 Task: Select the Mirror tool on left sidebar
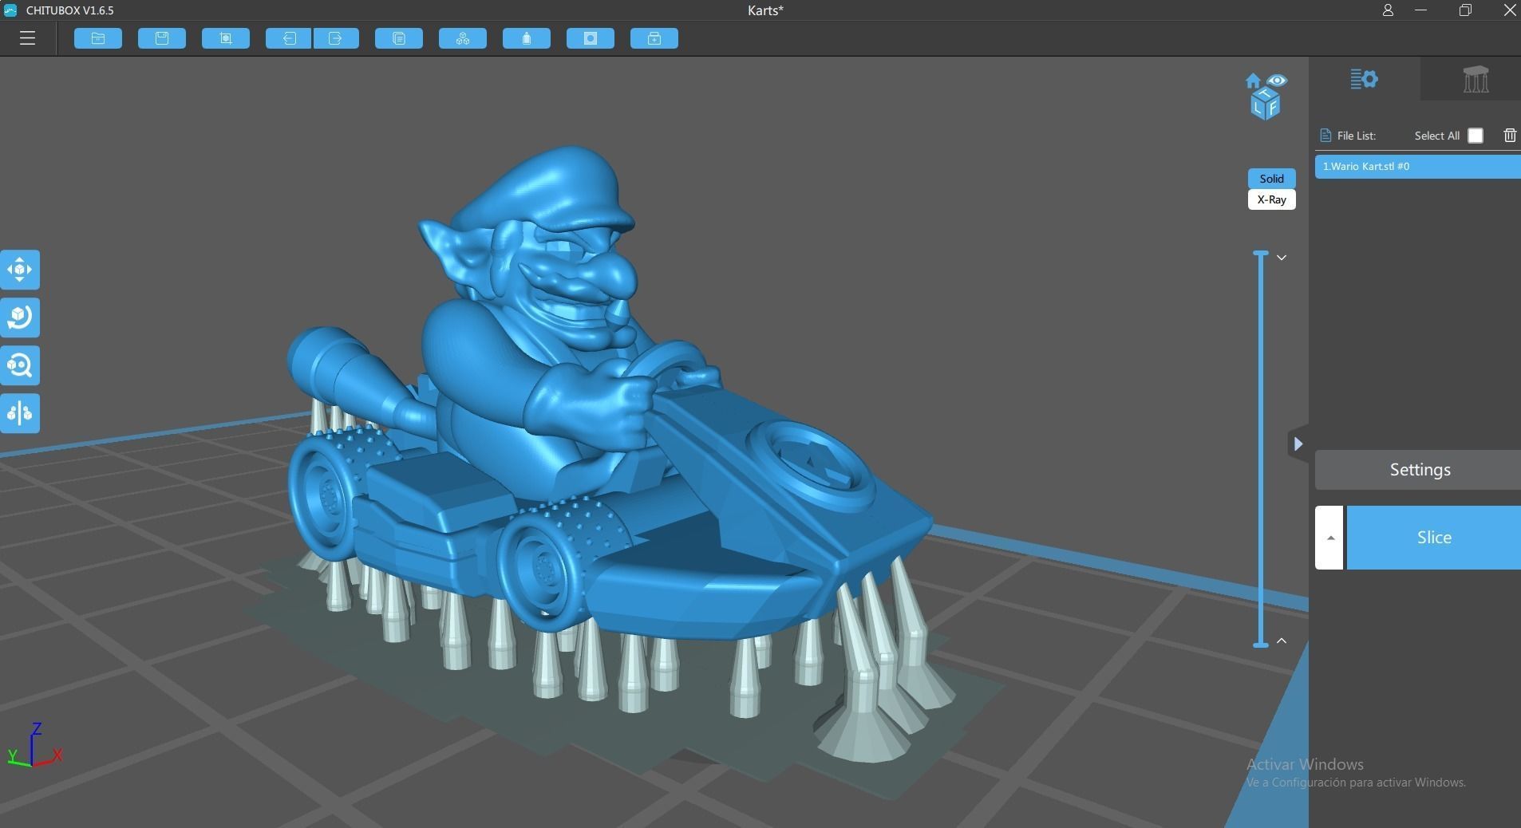20,413
